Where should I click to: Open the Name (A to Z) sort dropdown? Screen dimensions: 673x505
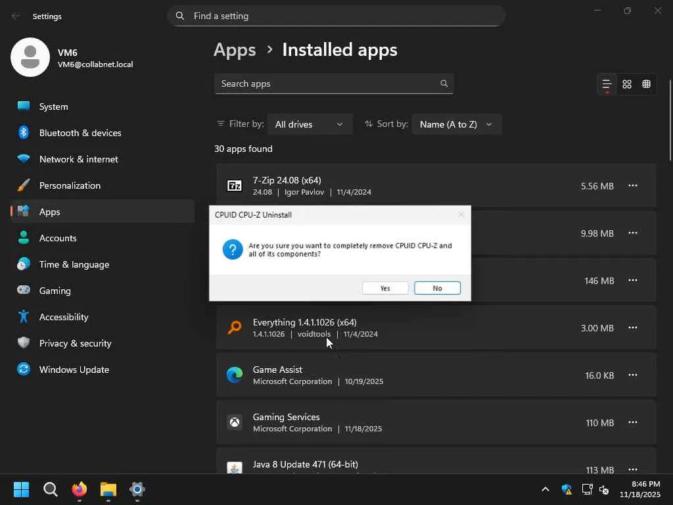pyautogui.click(x=456, y=124)
